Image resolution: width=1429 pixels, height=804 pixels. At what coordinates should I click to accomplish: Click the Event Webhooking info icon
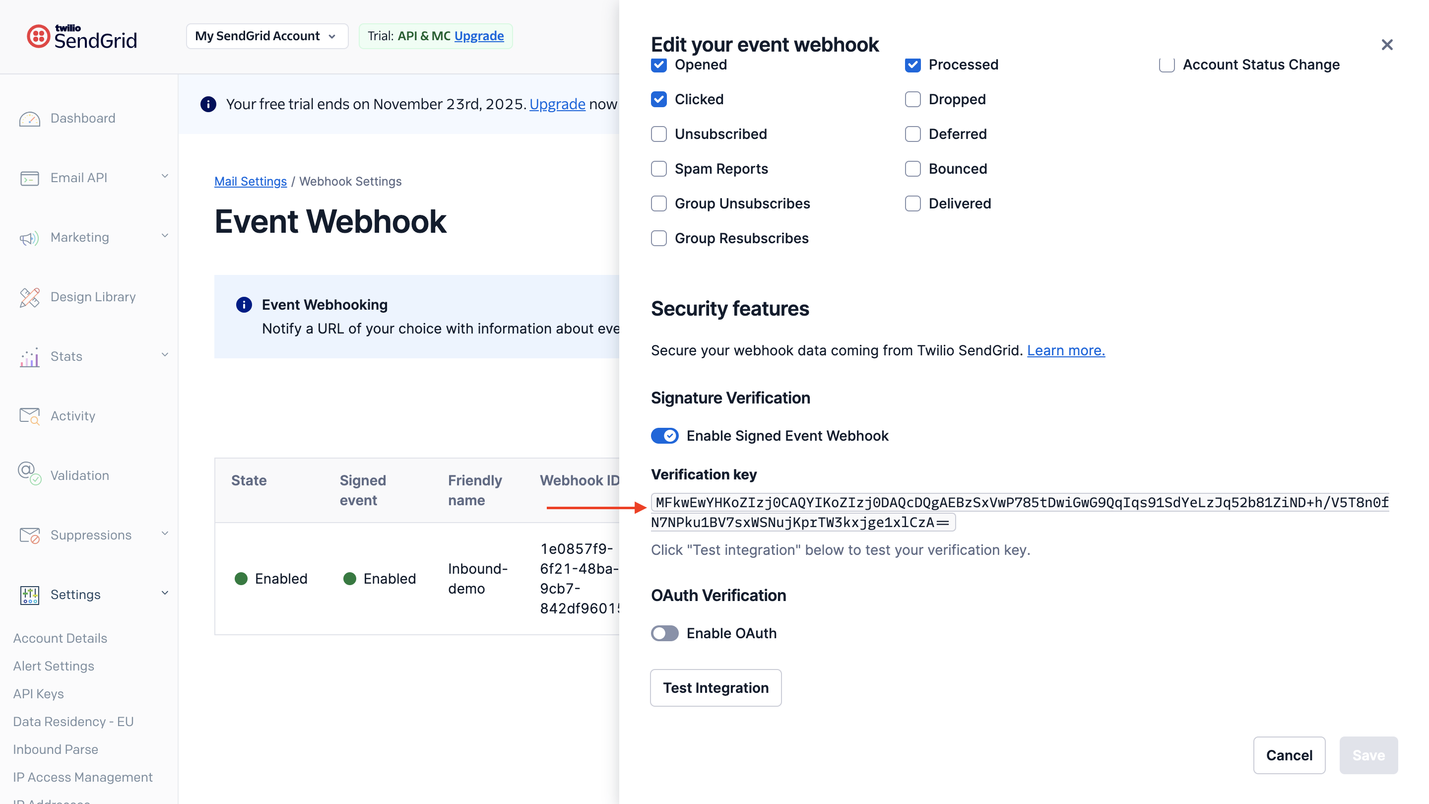tap(244, 304)
